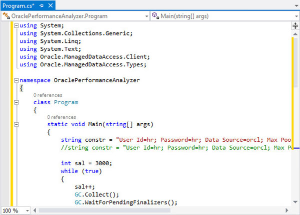The image size is (300, 215).
Task: Close the Program.cs tab
Action: (50, 5)
